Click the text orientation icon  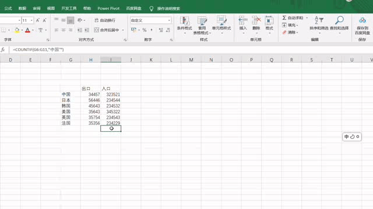80,20
